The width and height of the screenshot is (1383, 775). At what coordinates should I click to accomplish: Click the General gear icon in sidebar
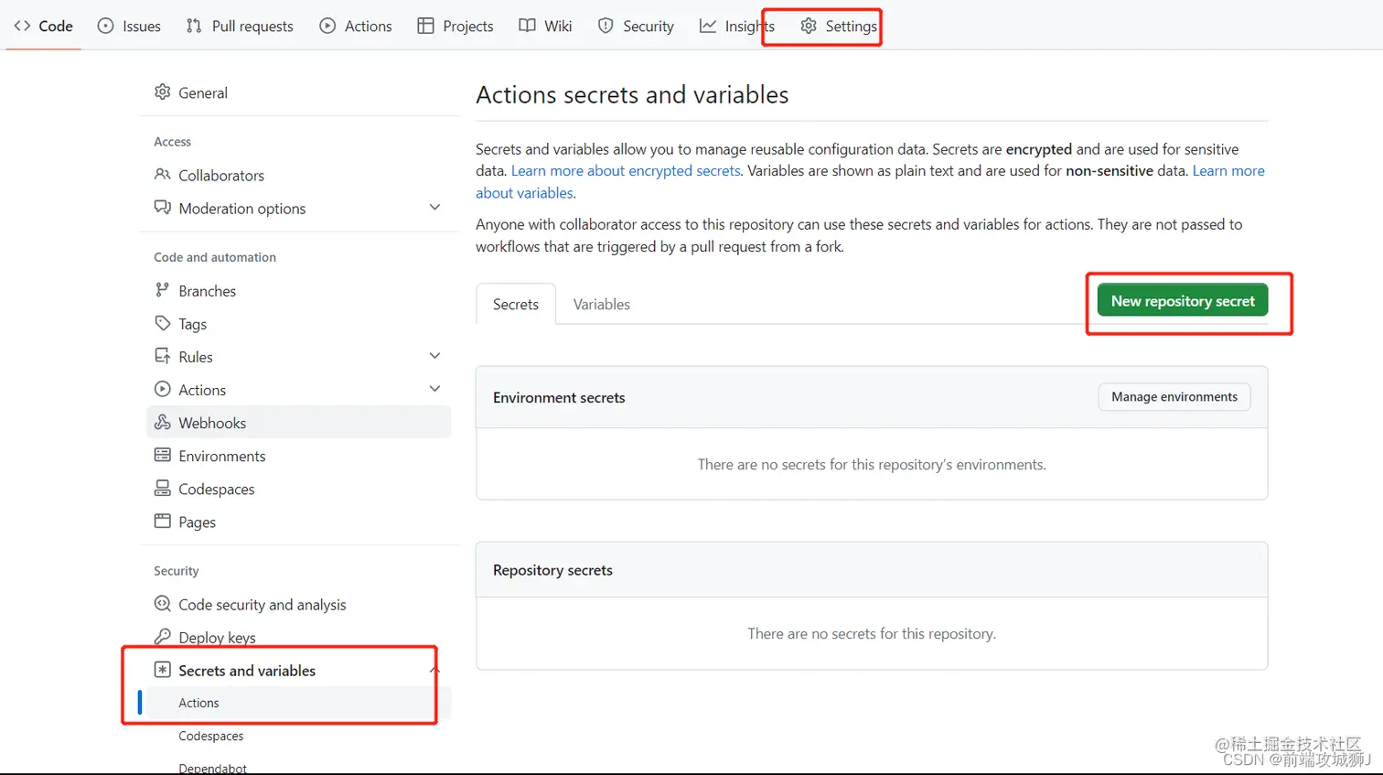163,92
